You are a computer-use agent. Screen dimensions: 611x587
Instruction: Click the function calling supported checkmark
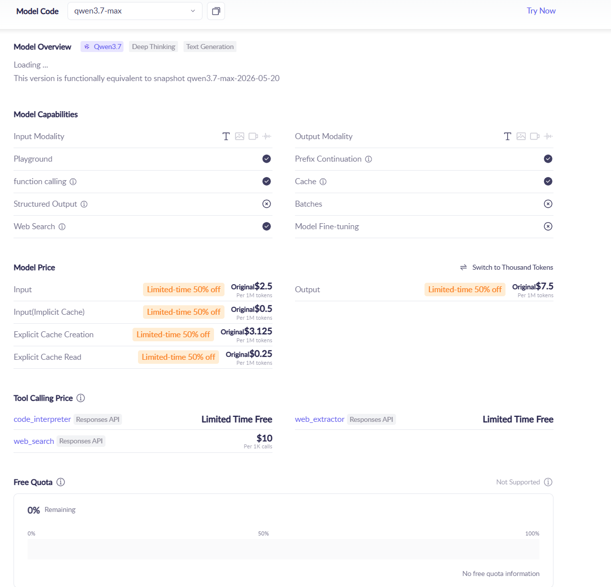pyautogui.click(x=266, y=181)
